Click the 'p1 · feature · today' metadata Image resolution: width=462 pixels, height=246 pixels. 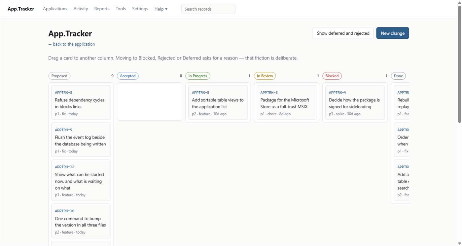pyautogui.click(x=70, y=195)
